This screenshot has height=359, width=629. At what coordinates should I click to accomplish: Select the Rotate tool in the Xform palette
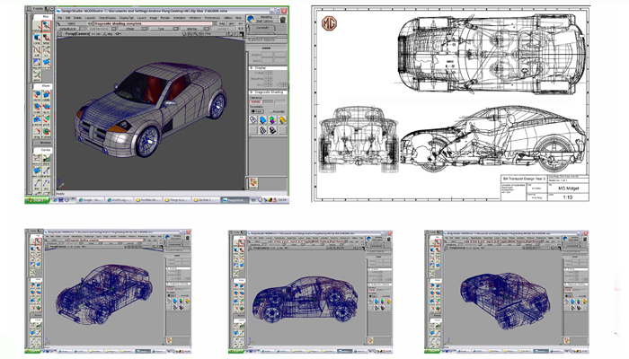click(x=46, y=95)
